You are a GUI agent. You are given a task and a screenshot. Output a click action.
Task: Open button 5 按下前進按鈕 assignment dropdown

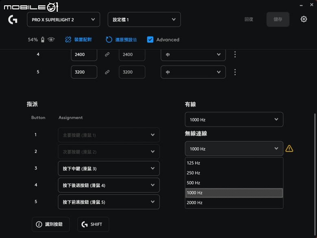(109, 202)
